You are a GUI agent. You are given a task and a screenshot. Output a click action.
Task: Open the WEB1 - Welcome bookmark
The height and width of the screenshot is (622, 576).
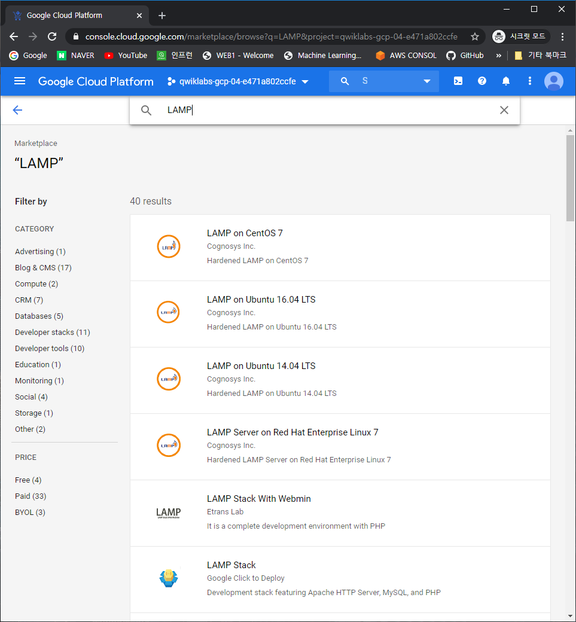[238, 56]
